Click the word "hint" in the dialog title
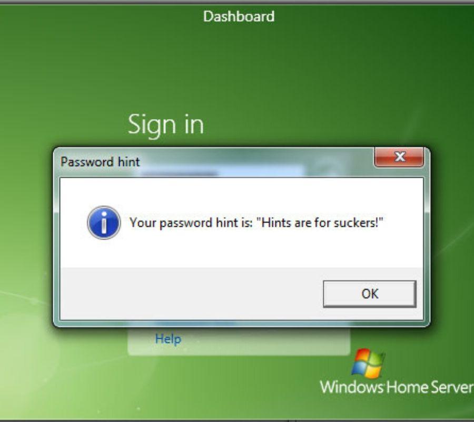 (x=129, y=161)
